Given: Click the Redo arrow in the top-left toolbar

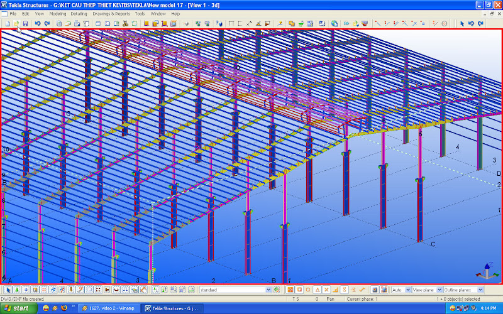Looking at the screenshot, I should click(47, 23).
